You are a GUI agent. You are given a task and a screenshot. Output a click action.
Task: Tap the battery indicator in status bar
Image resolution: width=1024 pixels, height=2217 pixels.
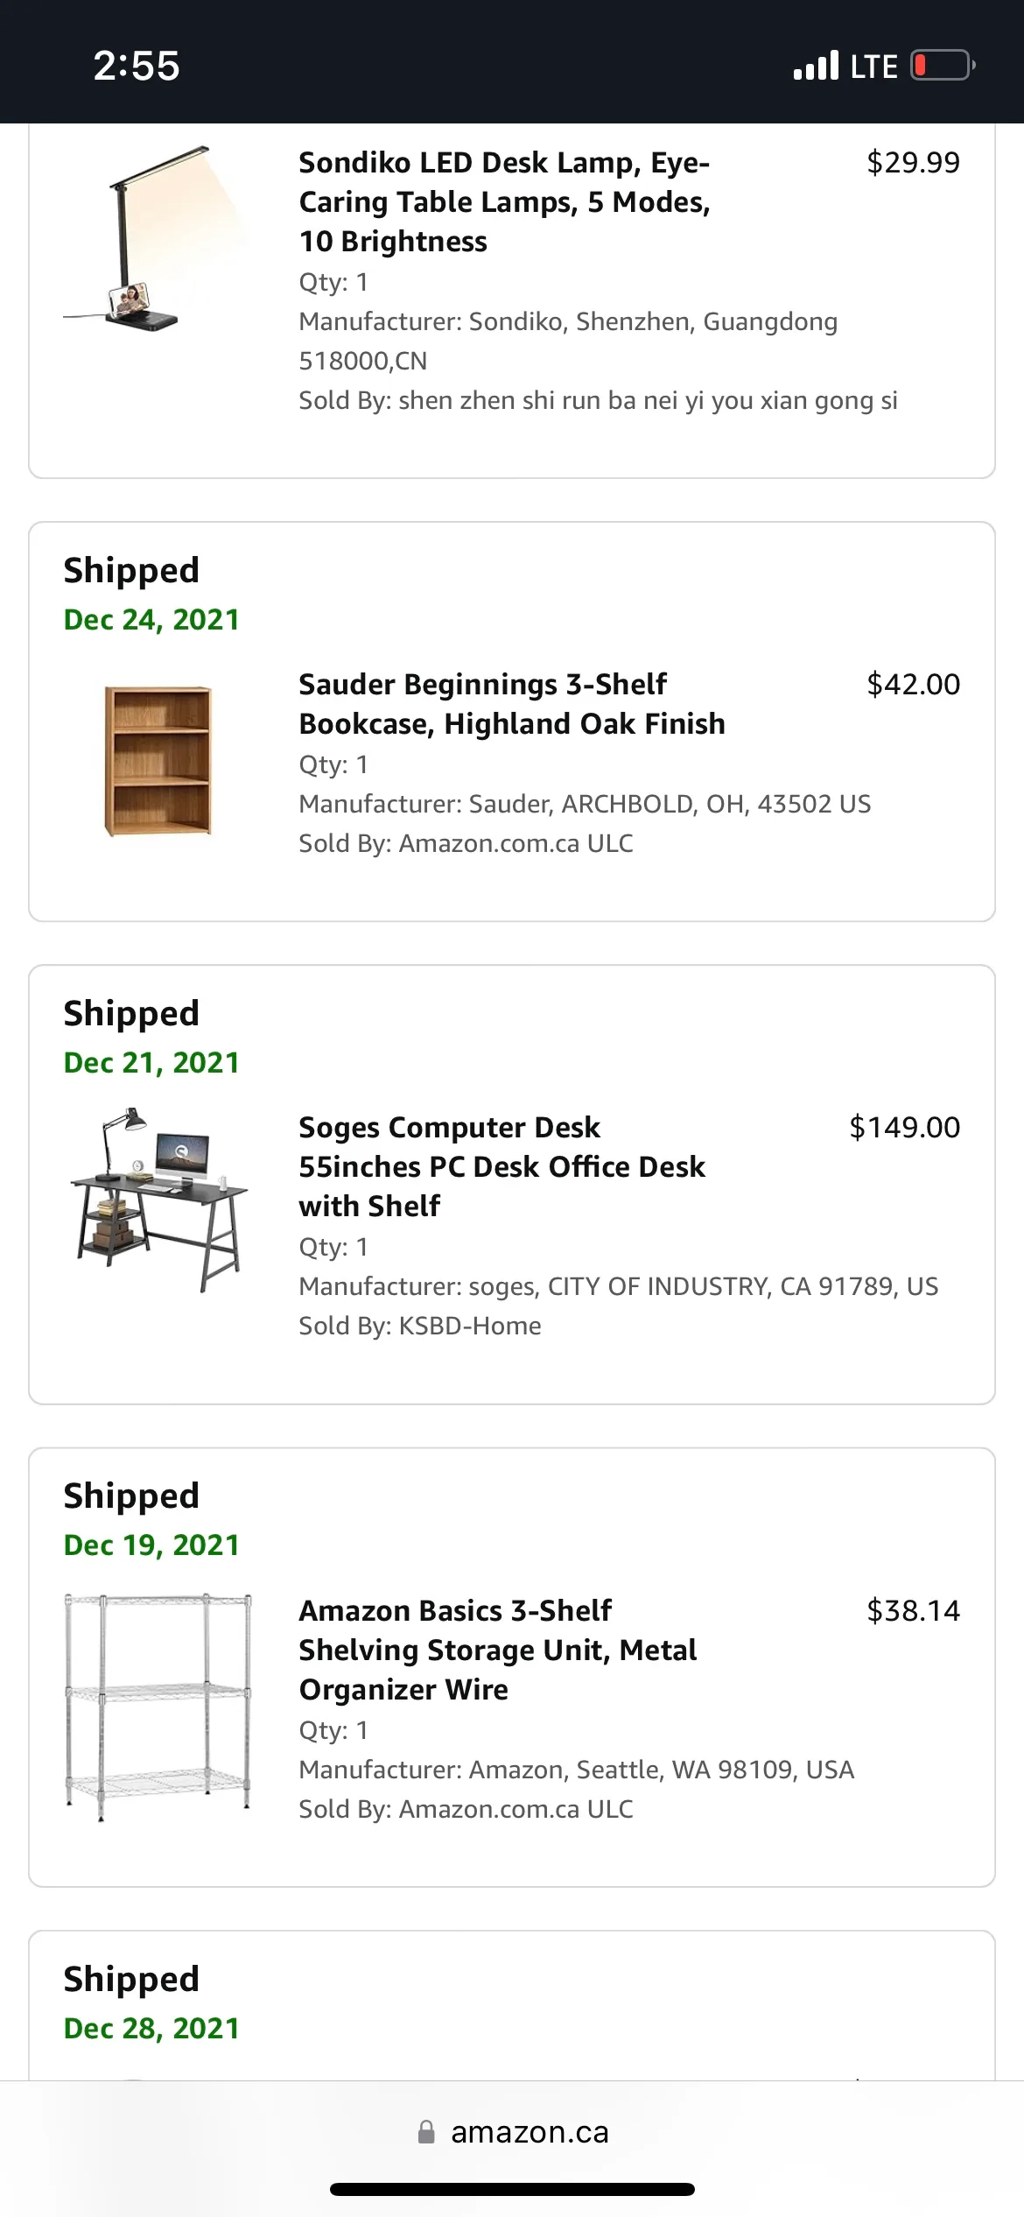click(x=943, y=64)
